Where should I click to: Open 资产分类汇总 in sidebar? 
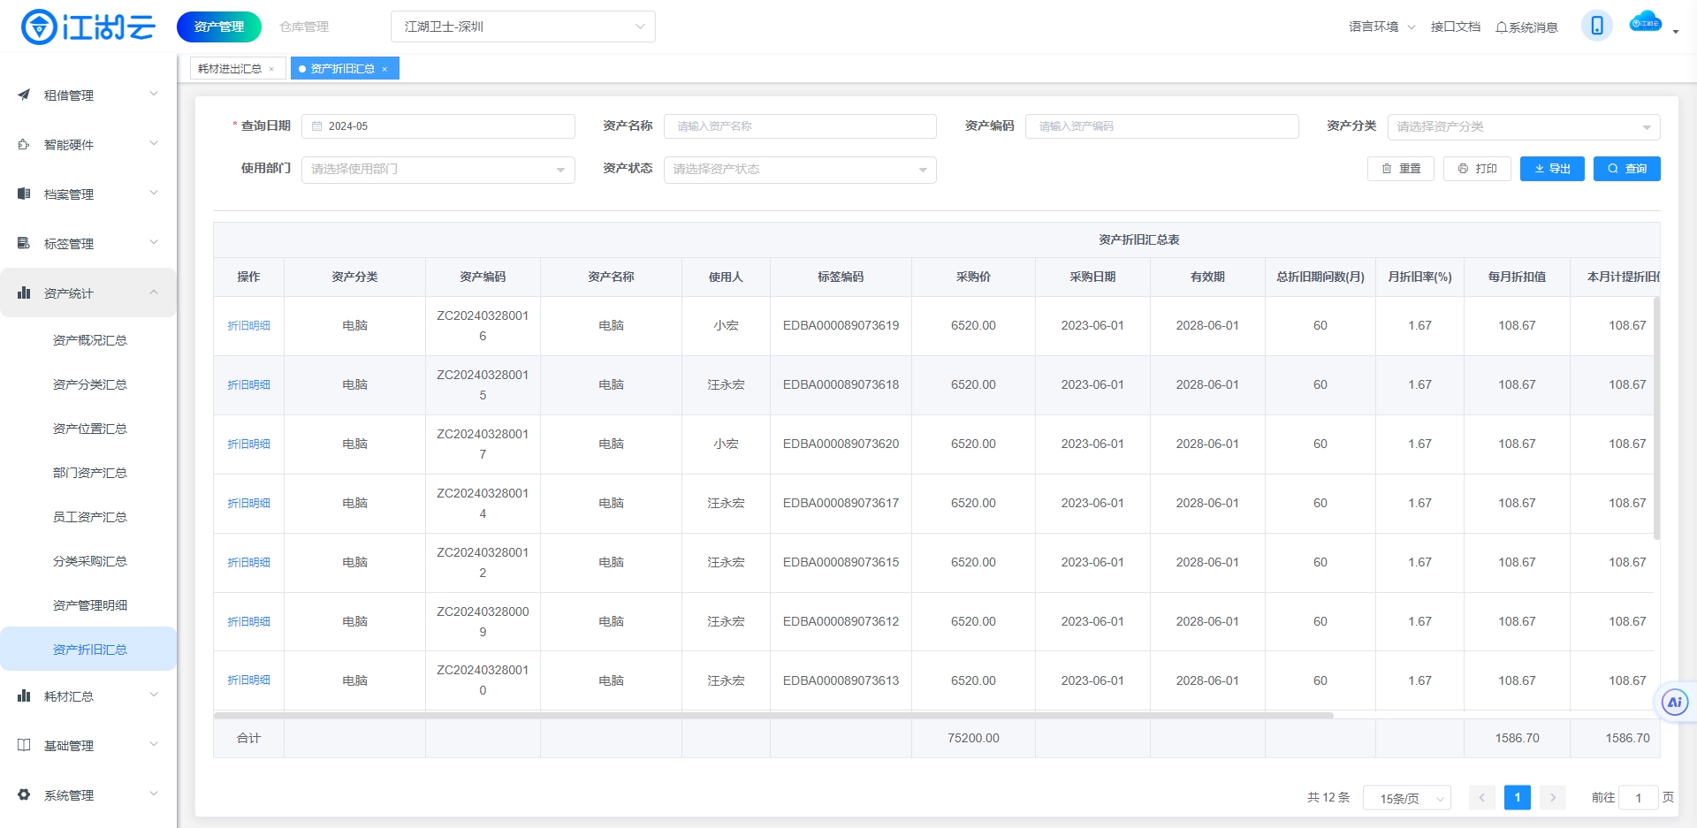tap(90, 384)
